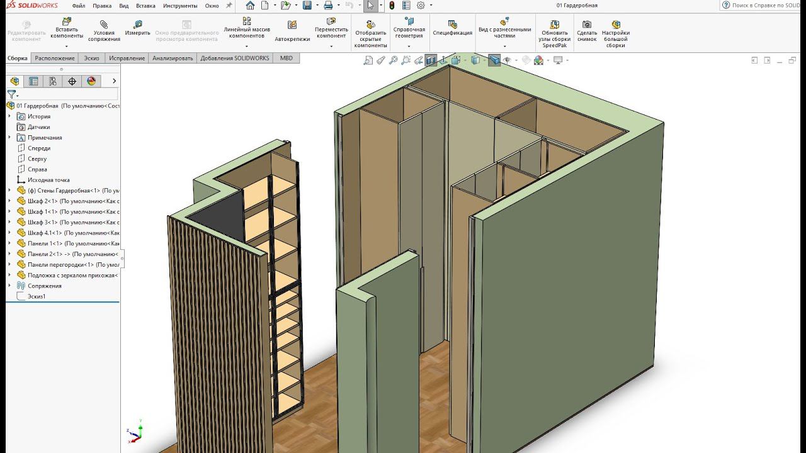The width and height of the screenshot is (806, 453).
Task: Expand the Шкаф 1<1> component node
Action: click(x=9, y=212)
